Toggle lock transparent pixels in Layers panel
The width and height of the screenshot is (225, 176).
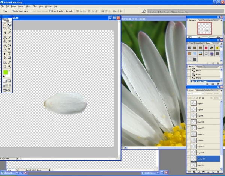point(194,98)
